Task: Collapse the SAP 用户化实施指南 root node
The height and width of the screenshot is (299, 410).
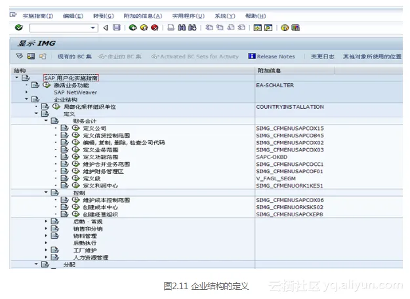Action: click(17, 77)
